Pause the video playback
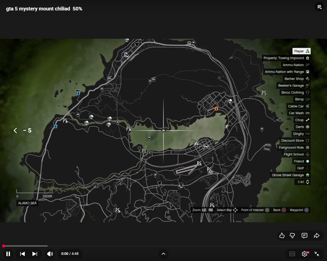 tap(8, 254)
